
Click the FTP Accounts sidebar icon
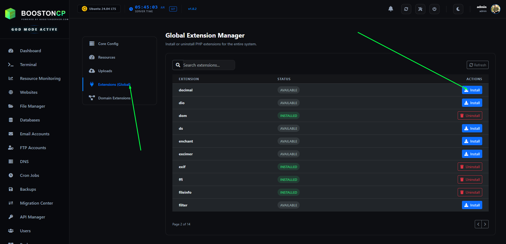coord(11,148)
